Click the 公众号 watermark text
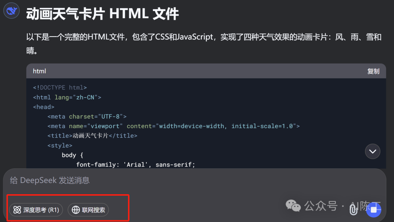Image resolution: width=394 pixels, height=222 pixels. (321, 206)
